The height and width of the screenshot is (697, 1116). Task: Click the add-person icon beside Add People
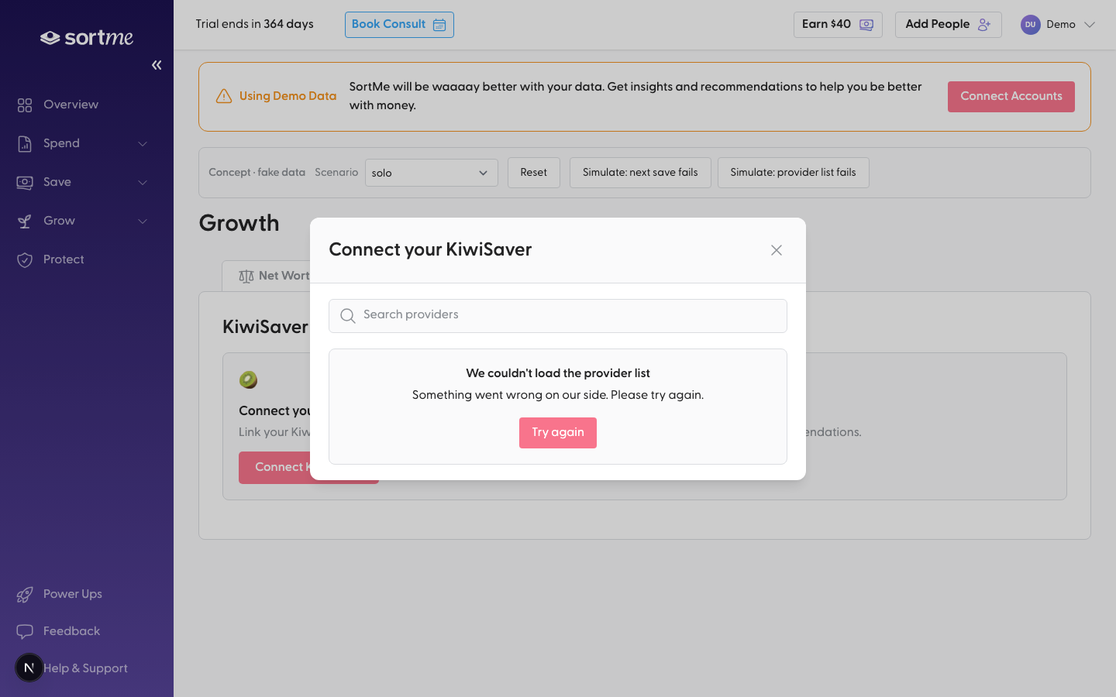click(x=984, y=25)
